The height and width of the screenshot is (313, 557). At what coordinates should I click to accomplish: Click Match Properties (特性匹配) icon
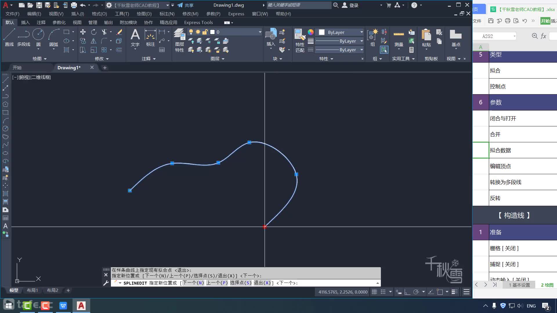click(300, 40)
